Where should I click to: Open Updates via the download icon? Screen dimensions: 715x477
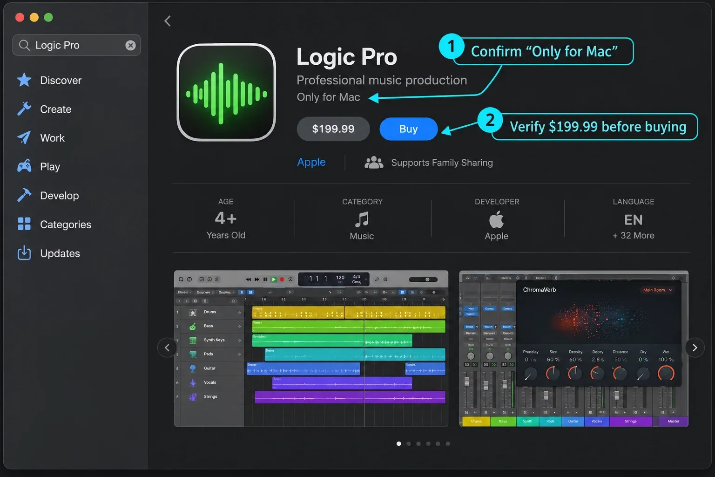24,253
